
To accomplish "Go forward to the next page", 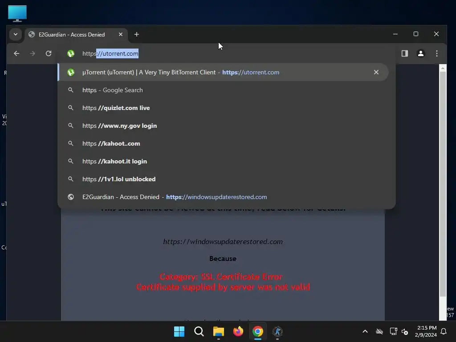I will 32,53.
